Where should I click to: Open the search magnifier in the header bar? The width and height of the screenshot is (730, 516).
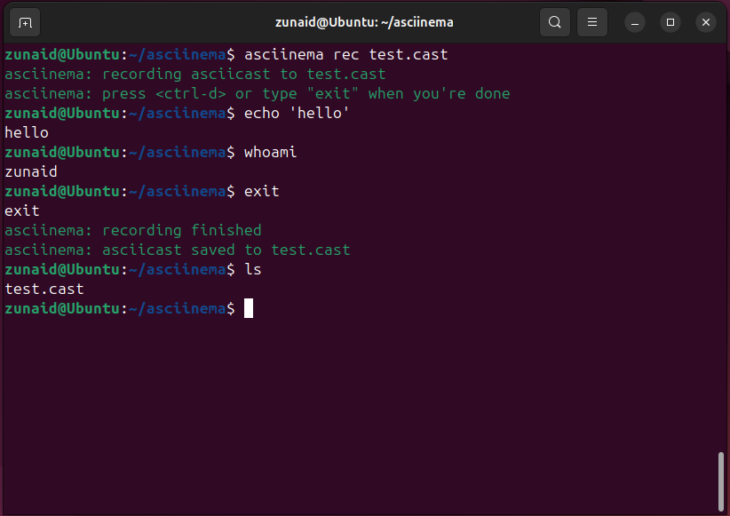[555, 21]
